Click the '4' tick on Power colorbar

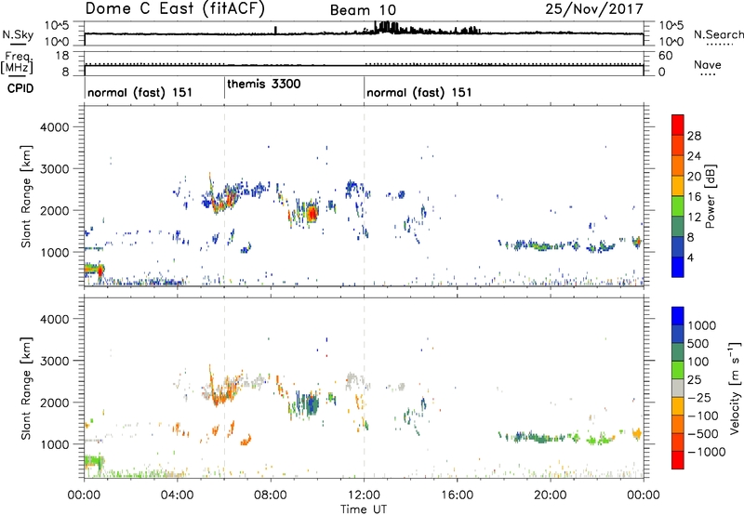pyautogui.click(x=690, y=257)
